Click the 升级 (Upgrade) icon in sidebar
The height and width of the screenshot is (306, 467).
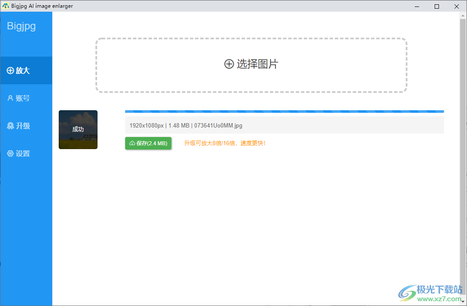9,125
